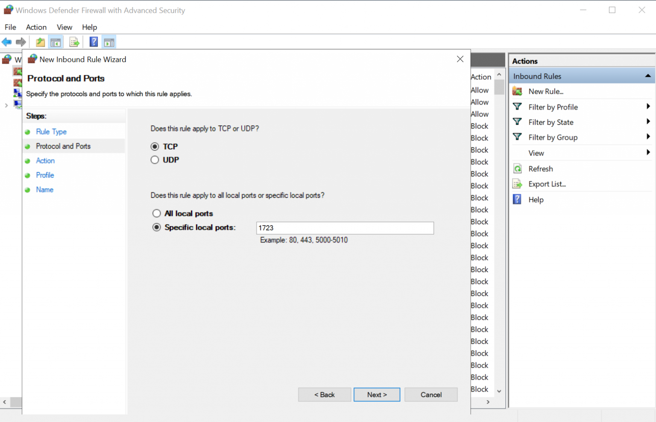
Task: Choose the All local ports option
Action: pyautogui.click(x=157, y=213)
